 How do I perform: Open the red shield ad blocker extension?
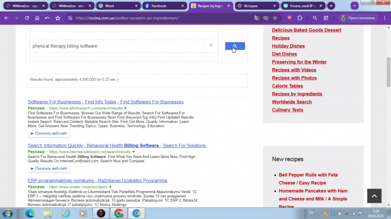point(289,18)
